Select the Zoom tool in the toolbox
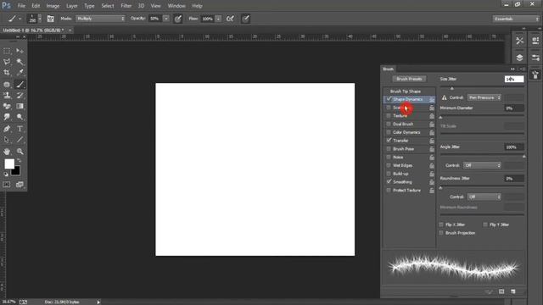 [x=20, y=152]
